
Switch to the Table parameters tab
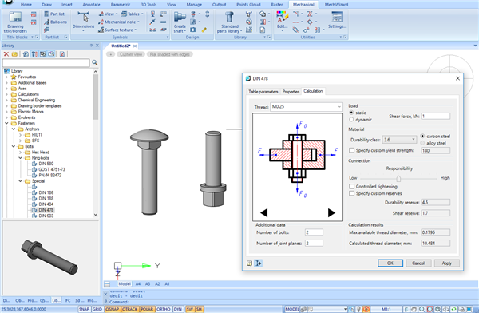(x=263, y=92)
